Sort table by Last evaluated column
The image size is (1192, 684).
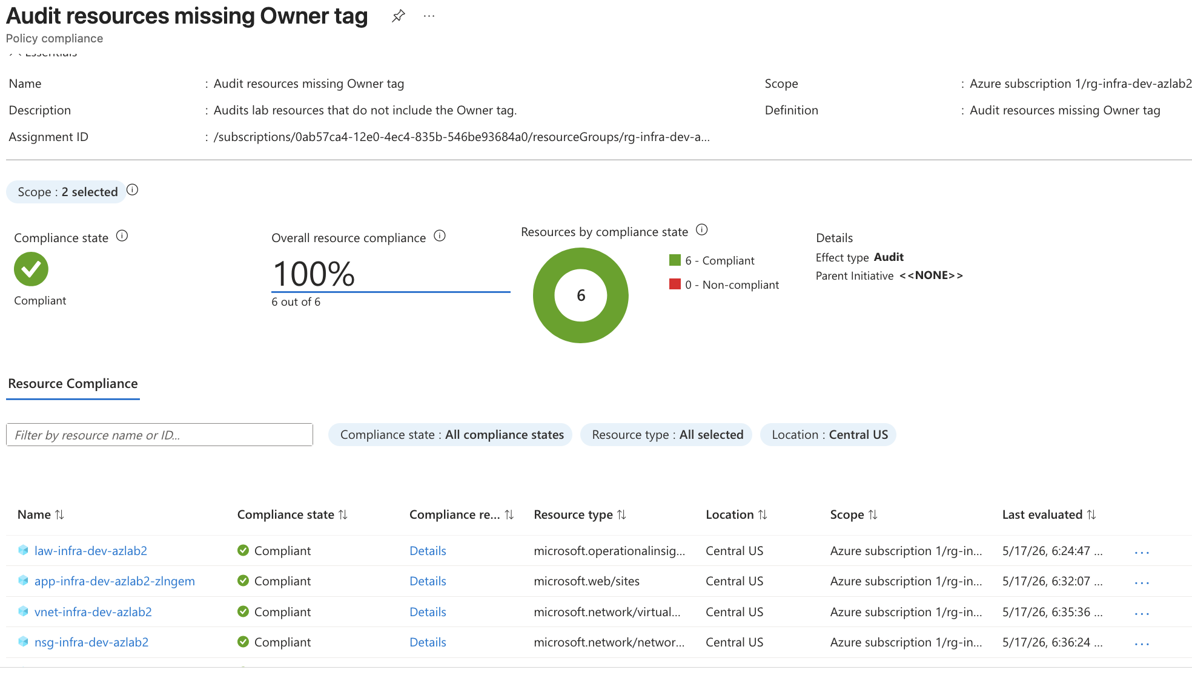[1049, 515]
